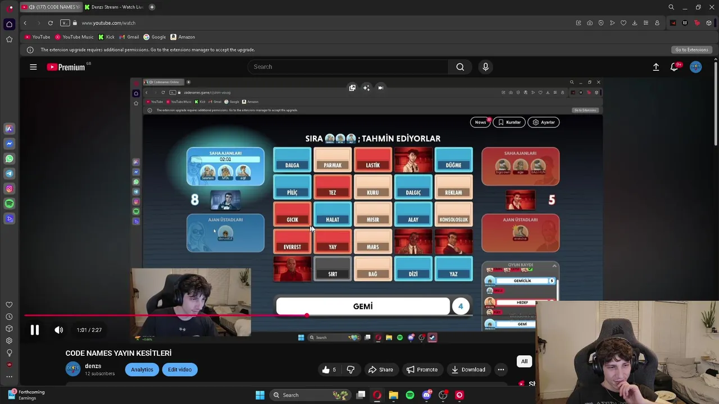
Task: Open WhatsApp in the Opera sidebar
Action: point(9,159)
